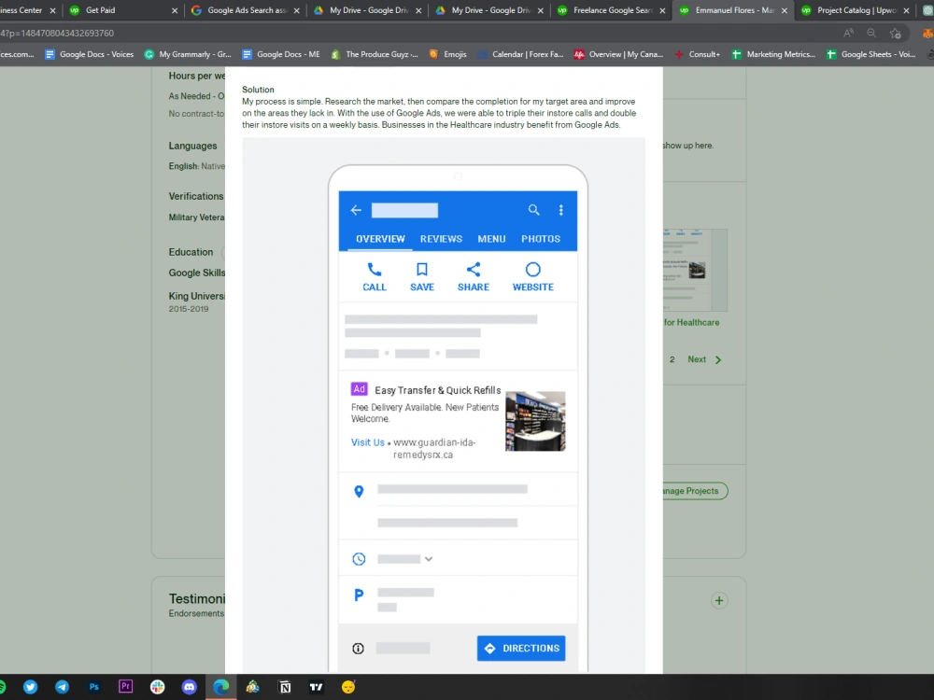
Task: Open the Consult+ bookmark
Action: (x=697, y=54)
